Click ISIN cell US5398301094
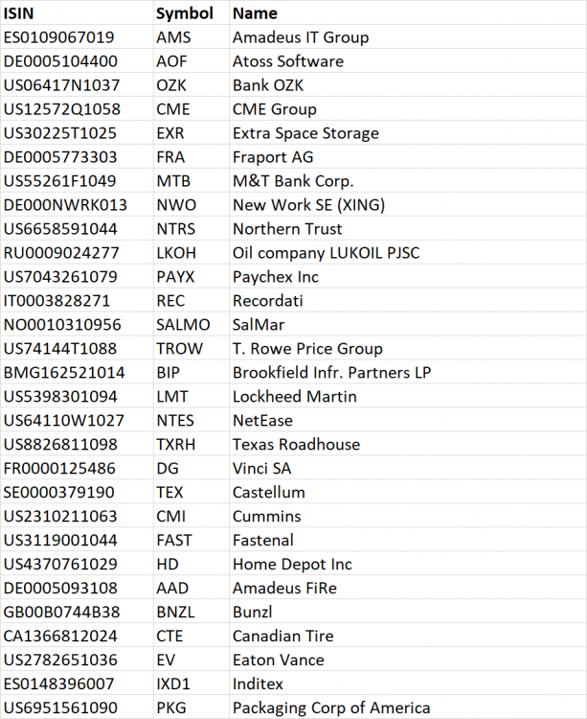The width and height of the screenshot is (587, 719). coord(61,397)
